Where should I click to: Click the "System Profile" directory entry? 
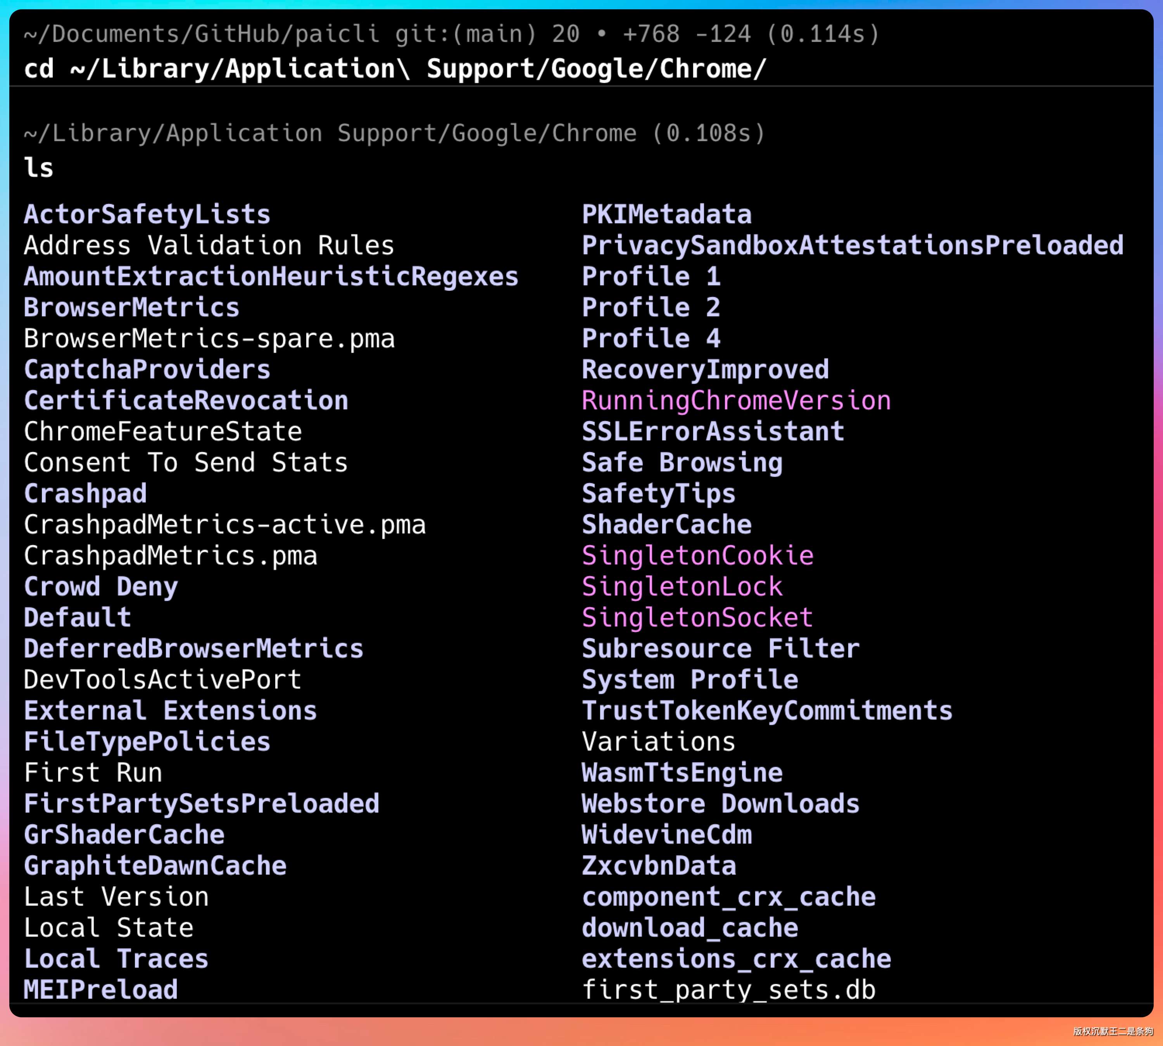click(690, 680)
